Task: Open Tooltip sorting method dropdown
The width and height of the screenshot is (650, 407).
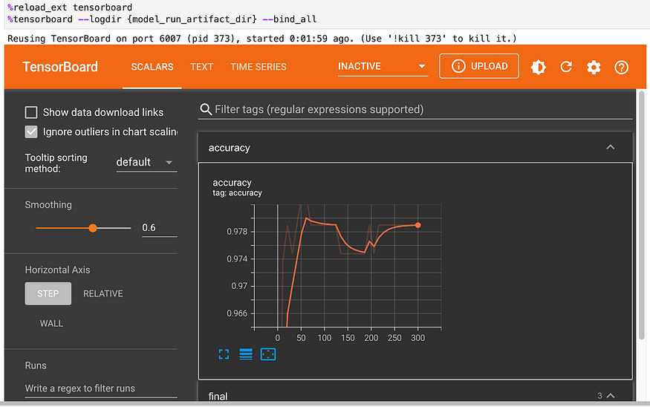Action: click(x=146, y=163)
